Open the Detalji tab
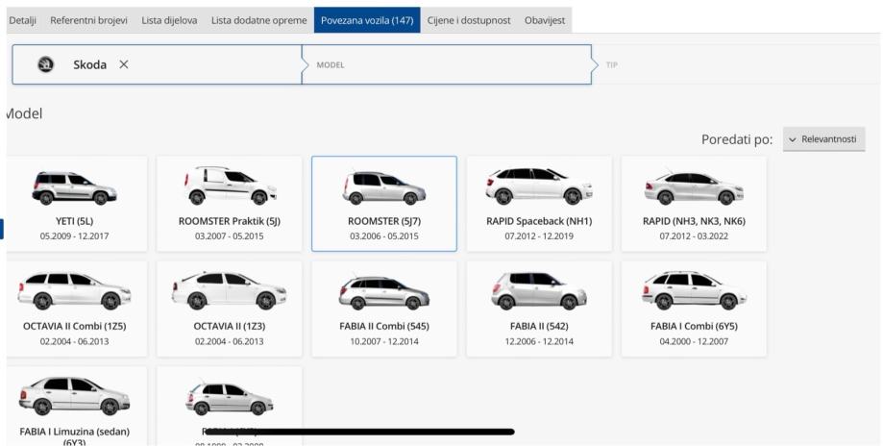Viewport: 883px width, 446px height. point(22,20)
